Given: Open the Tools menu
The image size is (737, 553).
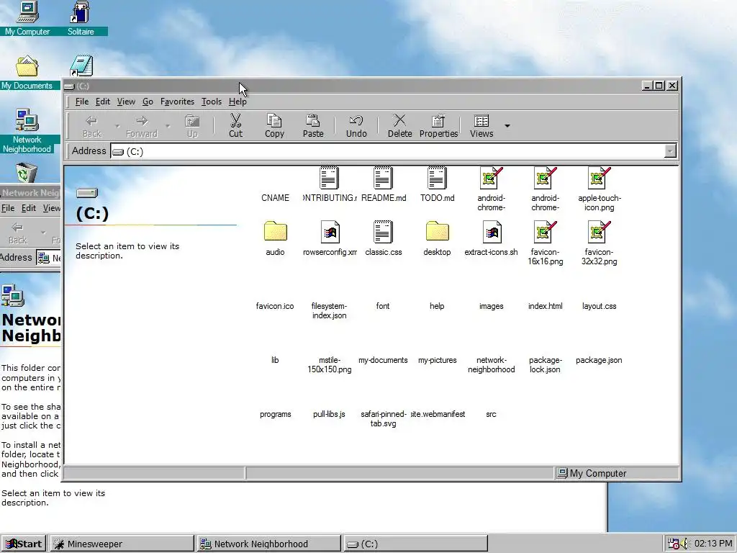Looking at the screenshot, I should 212,102.
